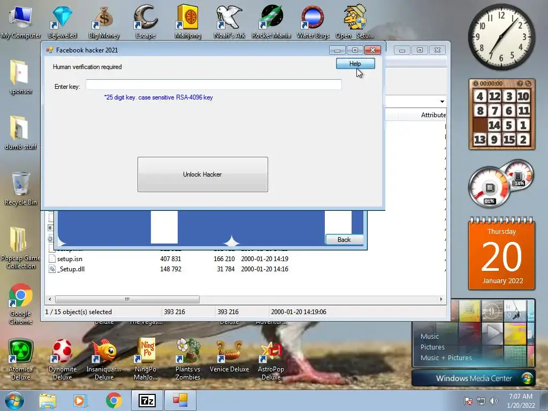The image size is (548, 411).
Task: Open Windows Media Player from the taskbar
Action: (x=80, y=401)
